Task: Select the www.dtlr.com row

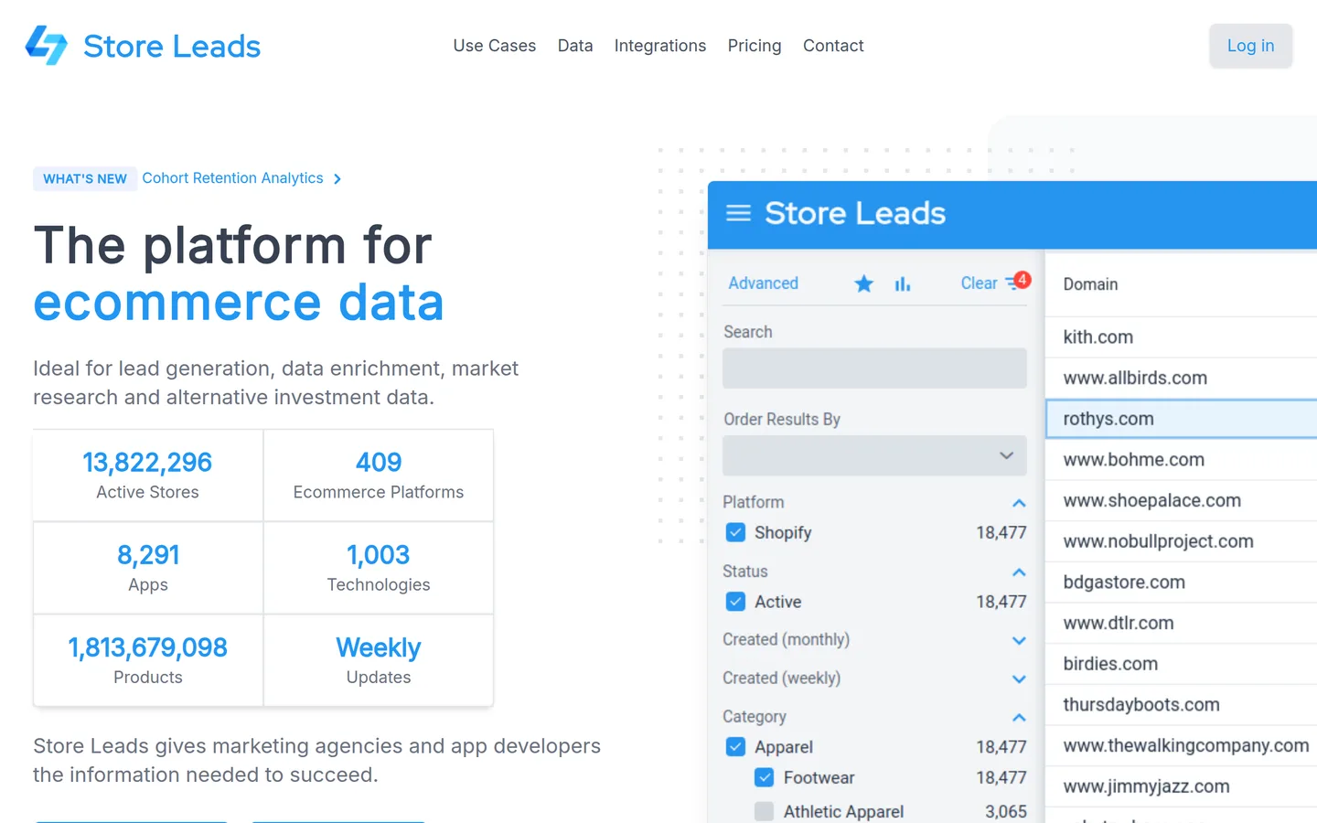Action: tap(1181, 623)
